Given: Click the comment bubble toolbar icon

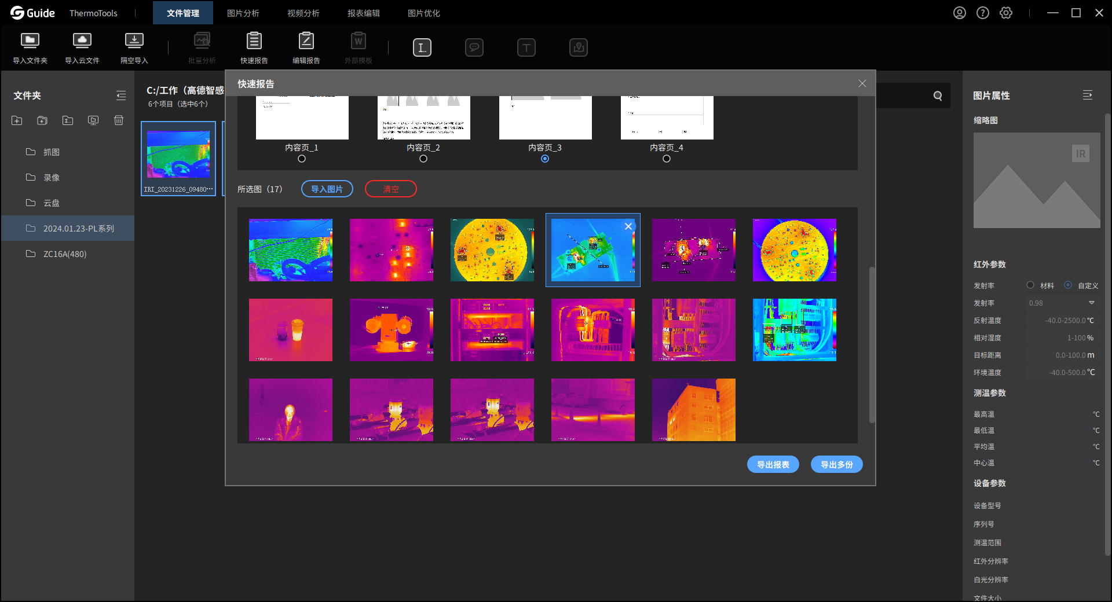Looking at the screenshot, I should [x=474, y=47].
